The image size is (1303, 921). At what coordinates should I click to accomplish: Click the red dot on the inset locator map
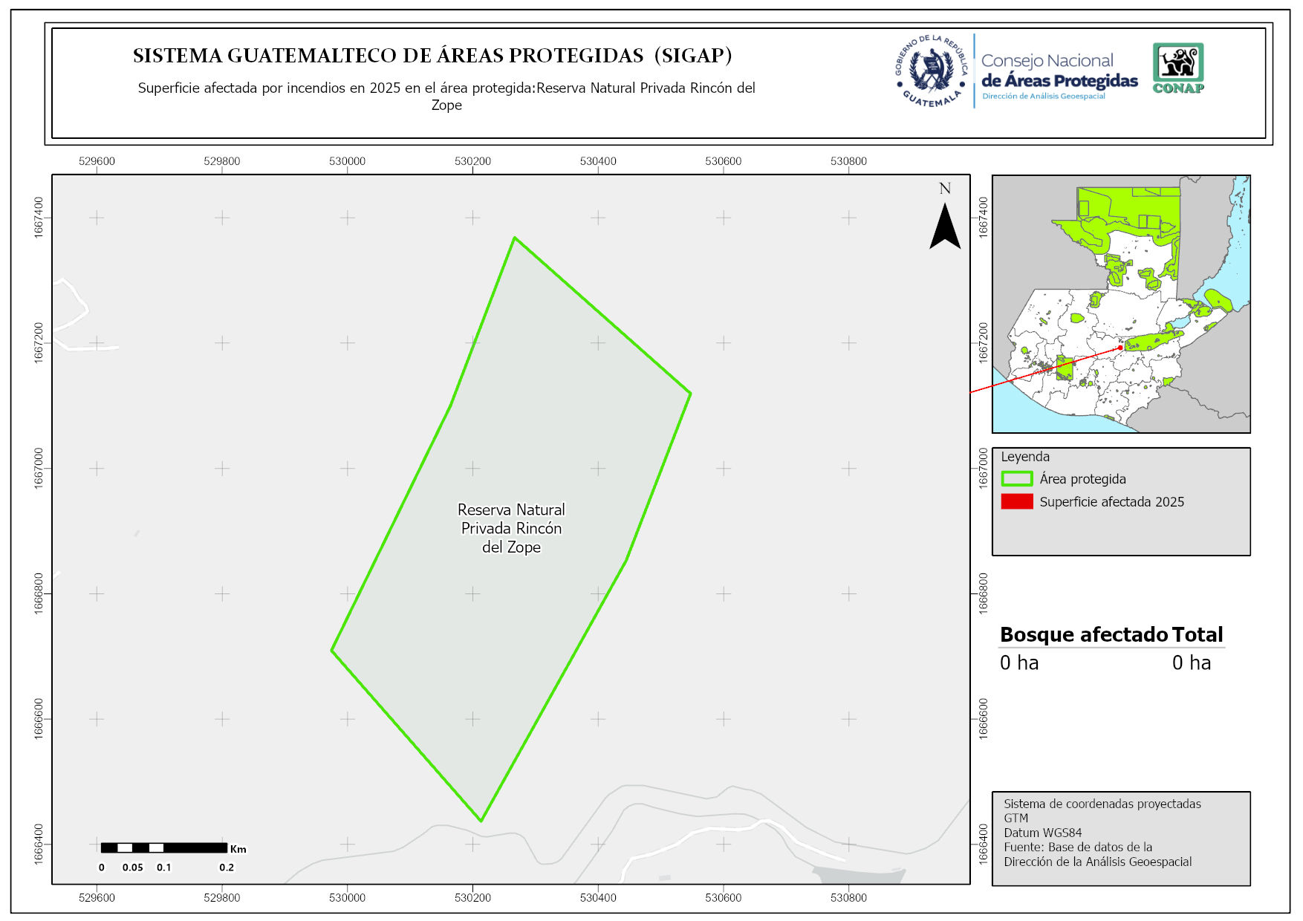click(1120, 348)
